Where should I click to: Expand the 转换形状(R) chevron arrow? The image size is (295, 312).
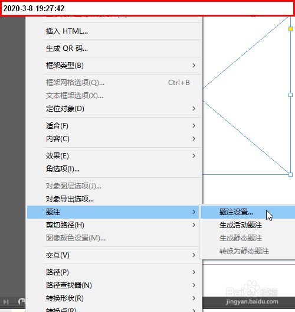pos(194,298)
